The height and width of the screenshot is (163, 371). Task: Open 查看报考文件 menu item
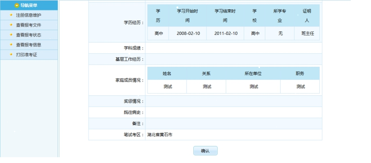click(x=29, y=25)
